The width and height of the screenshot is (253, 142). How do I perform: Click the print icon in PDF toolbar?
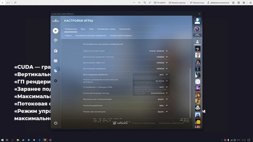[x=233, y=3]
